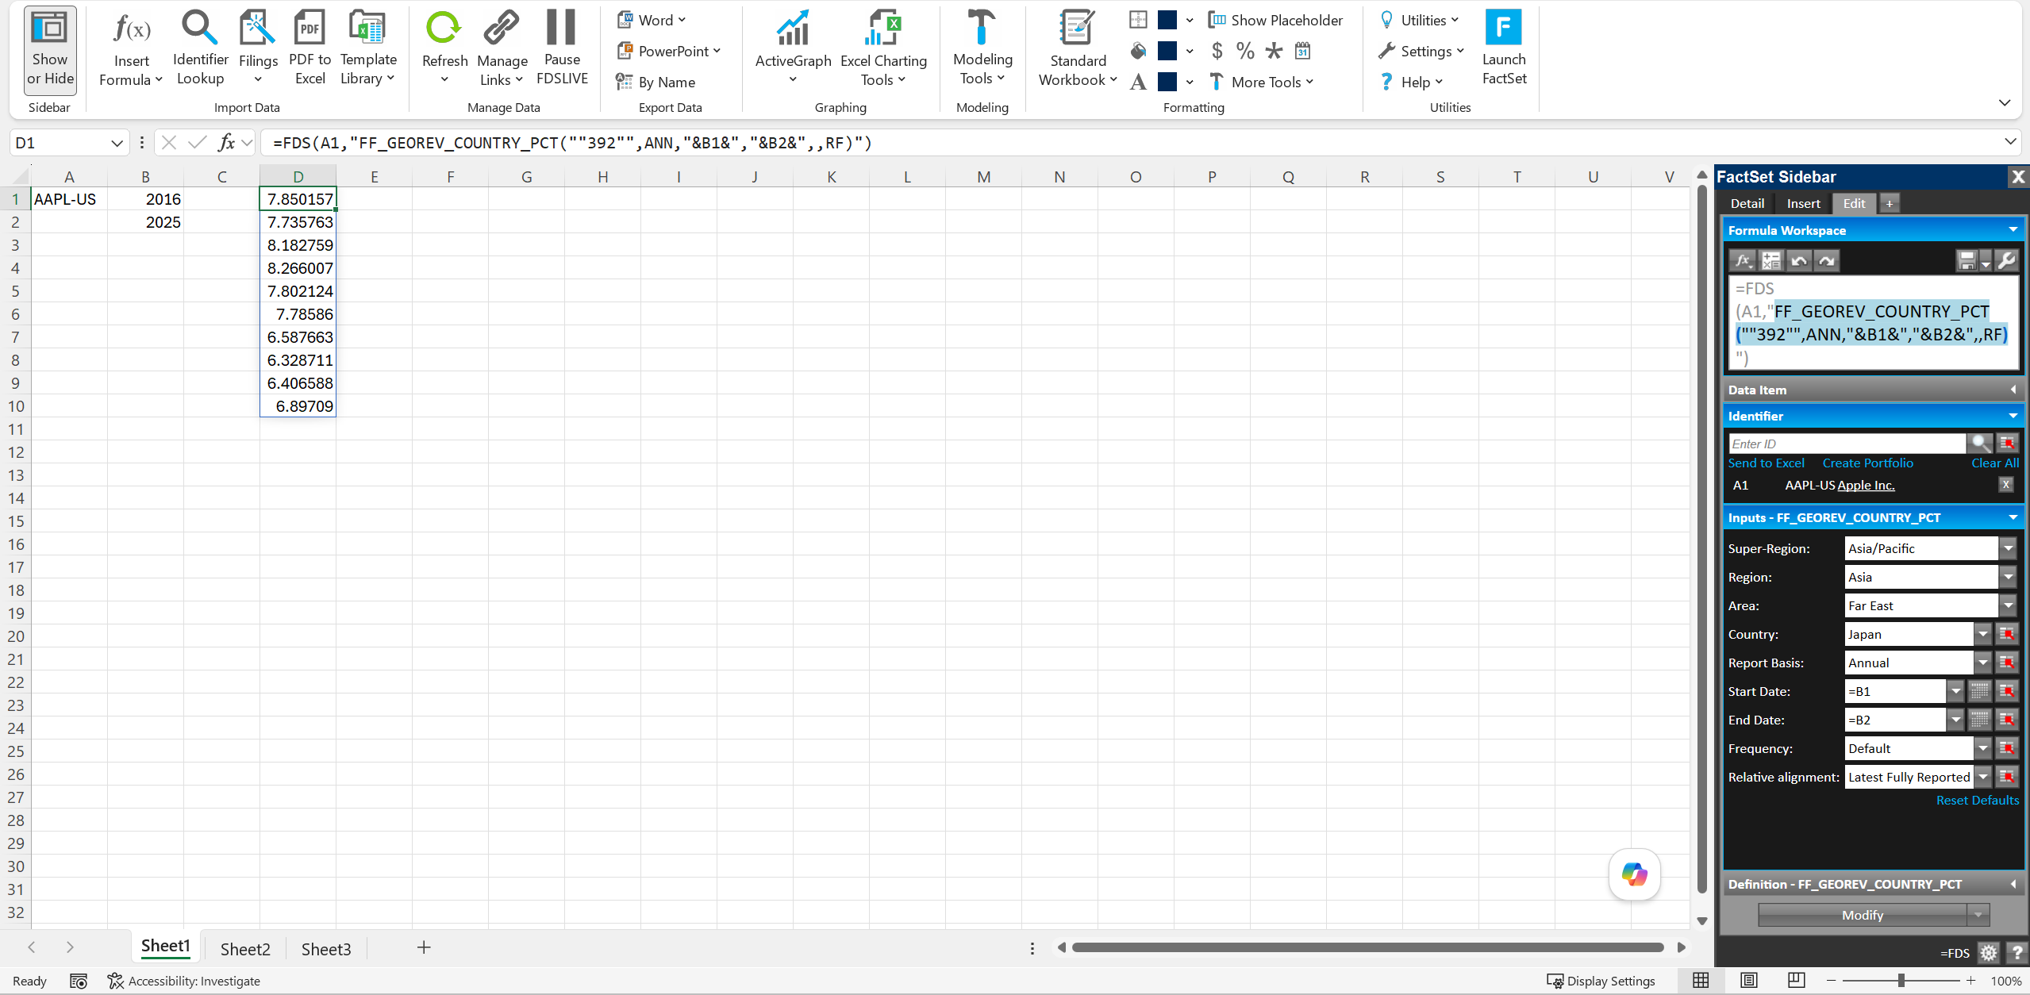The width and height of the screenshot is (2030, 995).
Task: Open ActiveGraph tool
Action: click(x=793, y=48)
